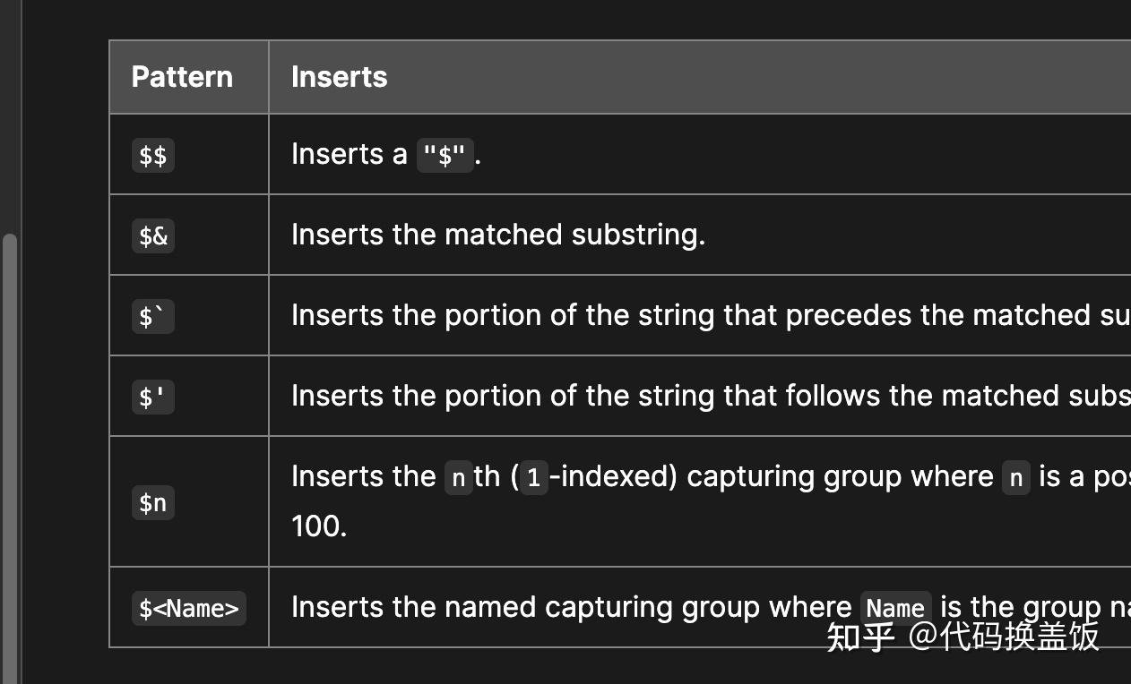Viewport: 1131px width, 684px height.
Task: Click the $& pattern code
Action: pos(153,236)
